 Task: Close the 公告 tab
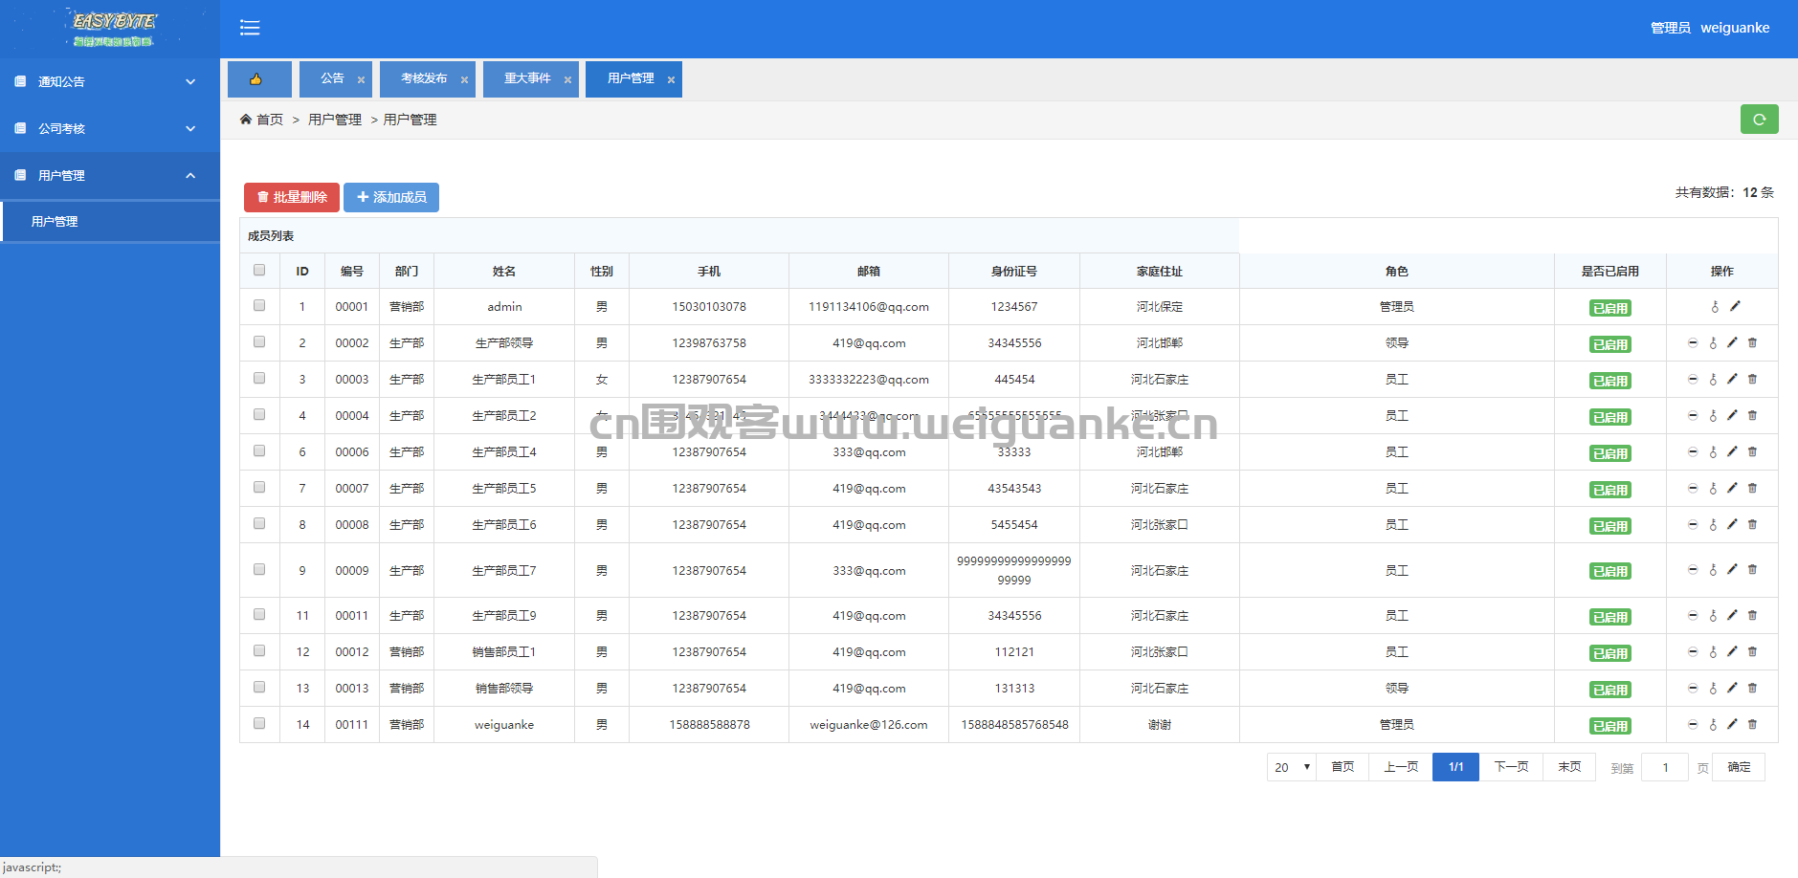click(361, 80)
